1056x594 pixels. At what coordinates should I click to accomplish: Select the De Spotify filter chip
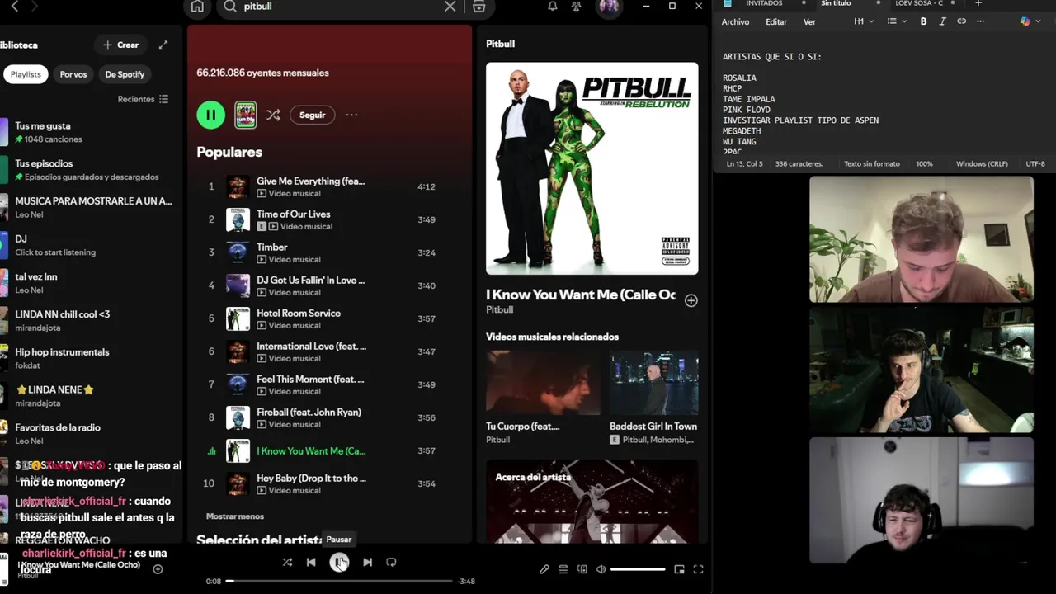[x=125, y=74]
